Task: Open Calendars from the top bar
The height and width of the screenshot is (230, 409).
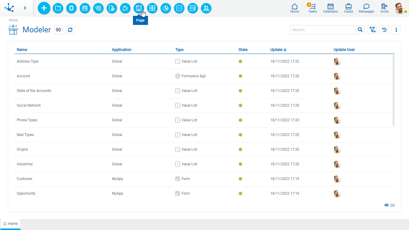Action: point(331,8)
